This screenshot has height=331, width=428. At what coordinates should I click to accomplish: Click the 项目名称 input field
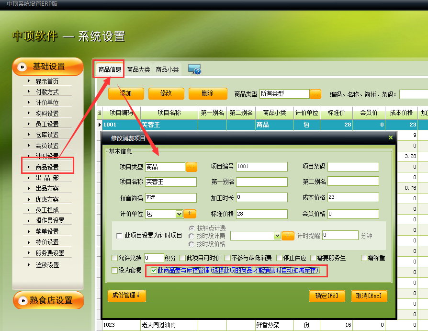(x=170, y=182)
